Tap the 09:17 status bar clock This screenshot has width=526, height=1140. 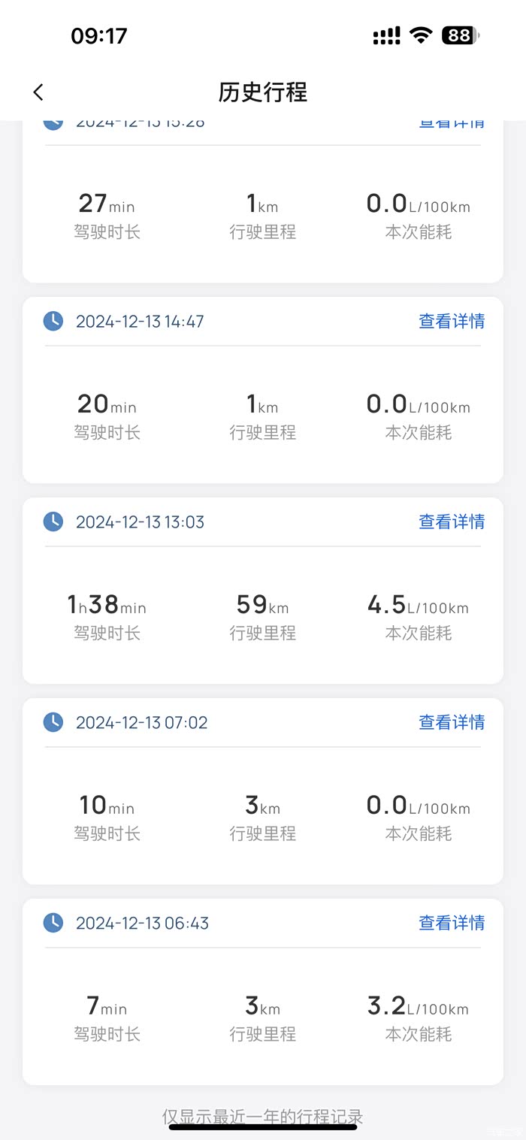point(99,35)
